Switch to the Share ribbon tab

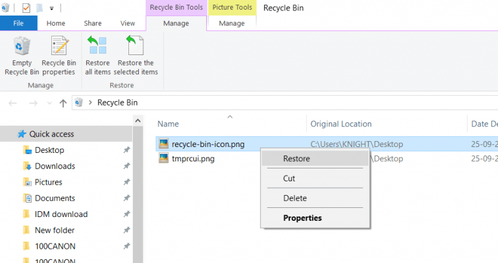point(93,23)
